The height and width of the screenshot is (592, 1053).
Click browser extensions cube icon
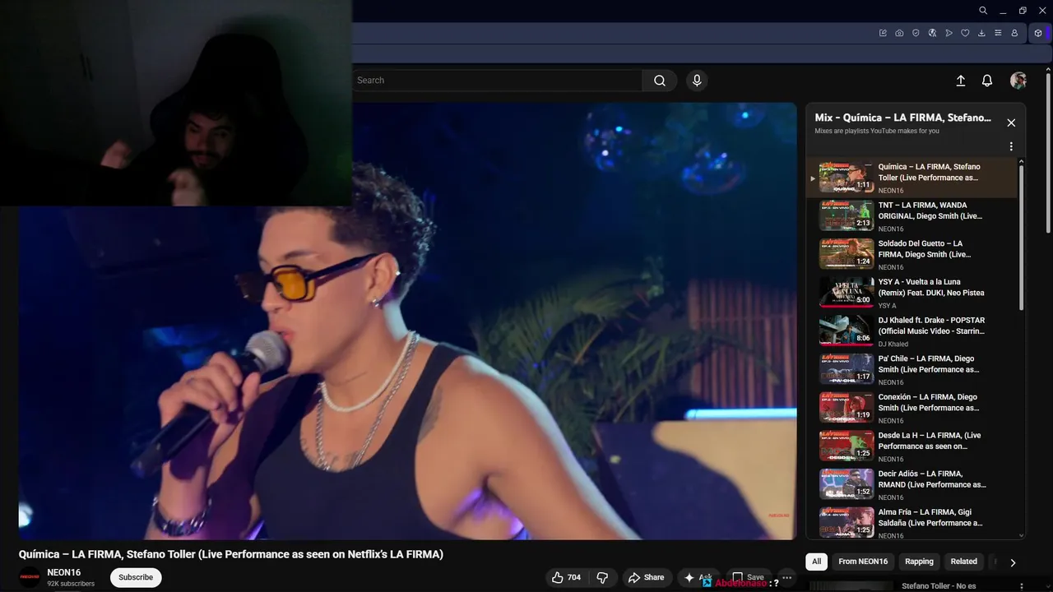1038,33
